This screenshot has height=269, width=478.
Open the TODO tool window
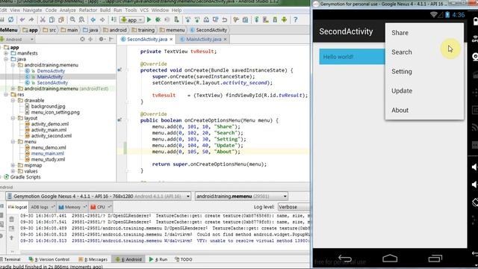tap(184, 259)
